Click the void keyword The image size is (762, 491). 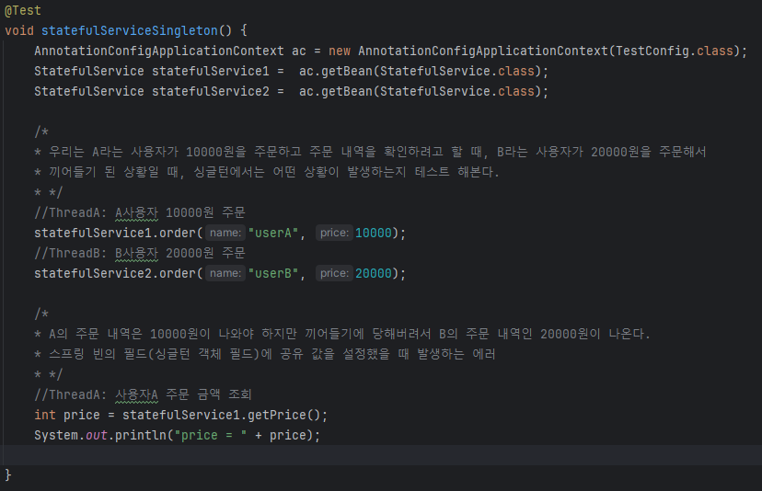19,30
